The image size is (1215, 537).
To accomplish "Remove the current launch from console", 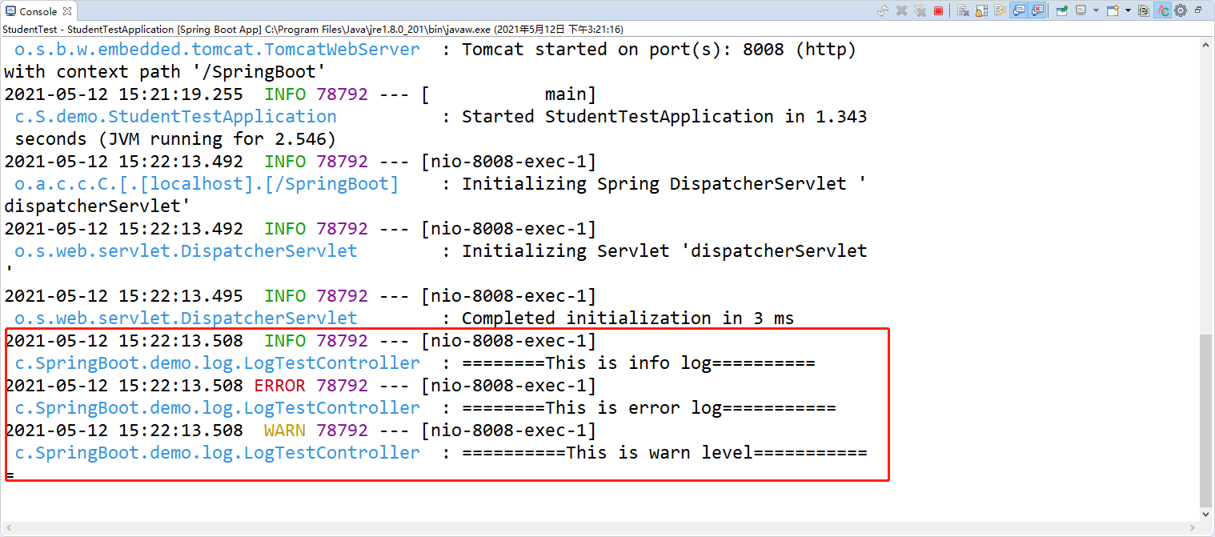I will click(900, 10).
